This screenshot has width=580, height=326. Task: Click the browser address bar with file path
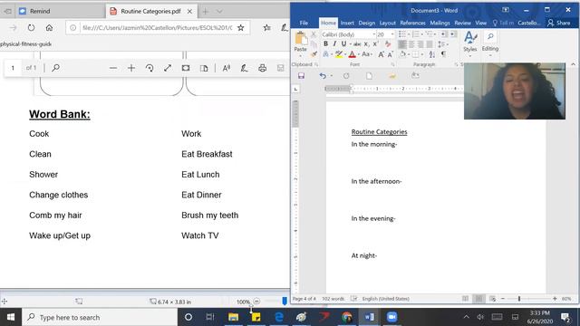point(157,28)
